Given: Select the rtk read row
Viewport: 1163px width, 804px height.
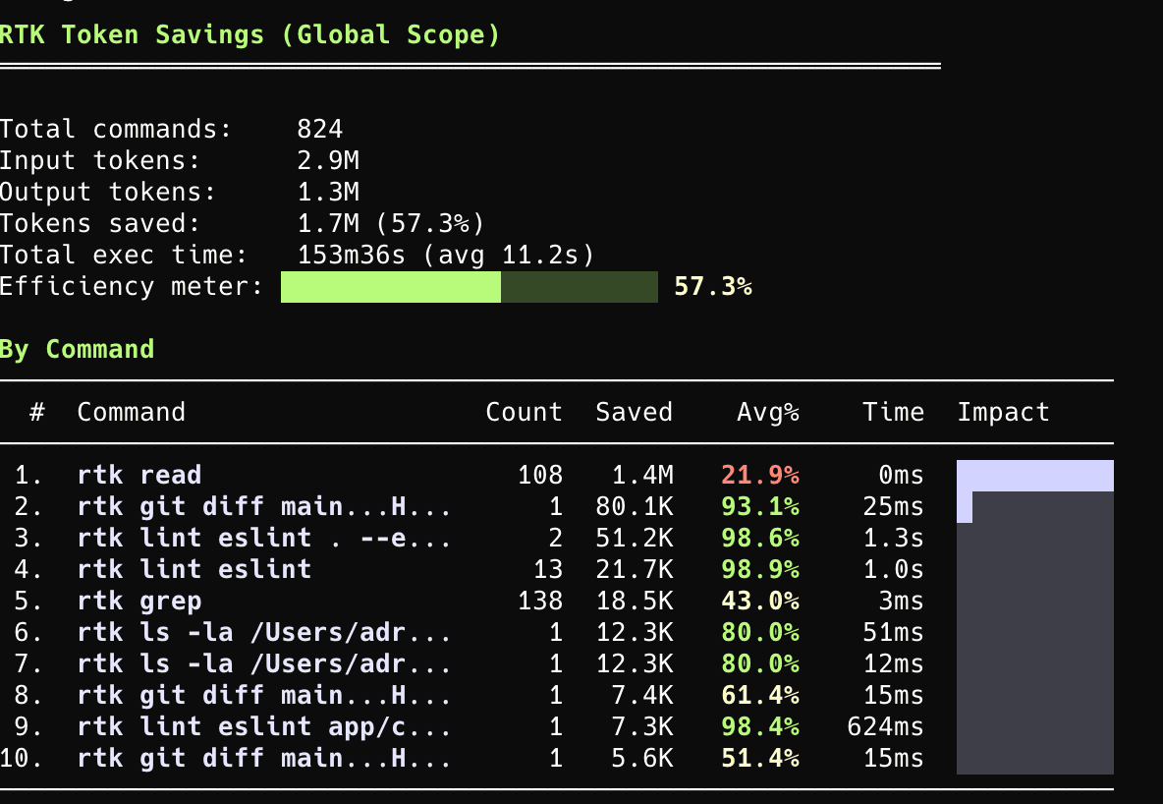Looking at the screenshot, I should coord(556,475).
